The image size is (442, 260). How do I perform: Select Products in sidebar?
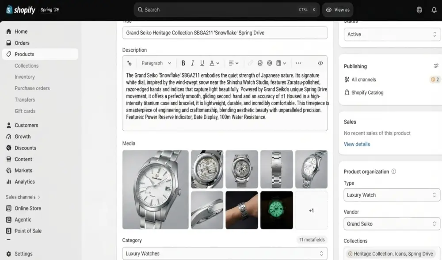(40, 54)
